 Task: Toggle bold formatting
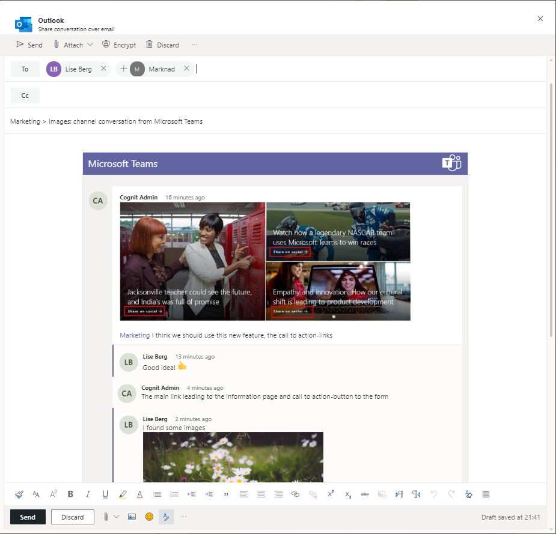click(x=70, y=494)
